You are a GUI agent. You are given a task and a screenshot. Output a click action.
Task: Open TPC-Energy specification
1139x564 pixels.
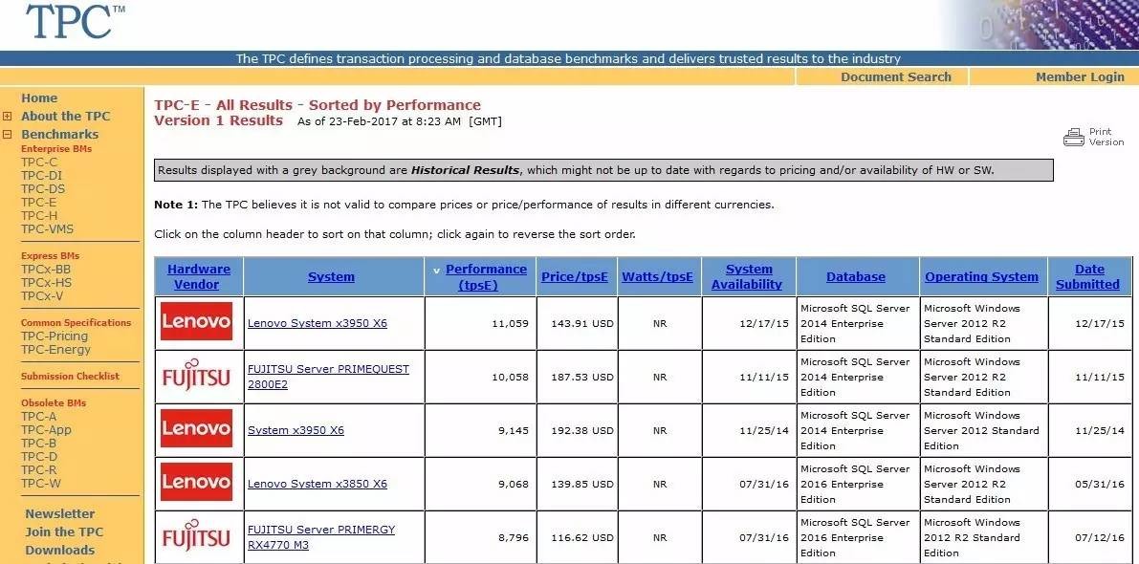tap(55, 350)
